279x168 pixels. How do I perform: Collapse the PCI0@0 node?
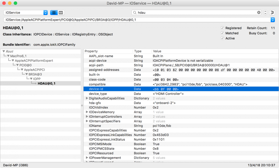(x=17, y=65)
